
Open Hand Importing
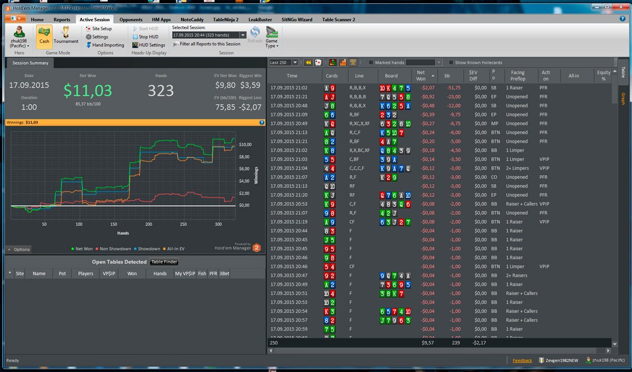[105, 45]
